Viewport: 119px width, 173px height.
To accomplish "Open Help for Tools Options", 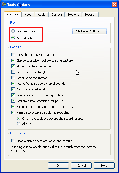I will pos(104,165).
